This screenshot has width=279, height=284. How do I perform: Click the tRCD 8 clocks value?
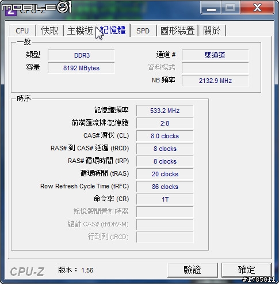point(165,149)
